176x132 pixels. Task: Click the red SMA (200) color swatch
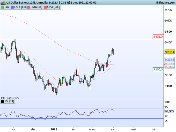coord(45,7)
